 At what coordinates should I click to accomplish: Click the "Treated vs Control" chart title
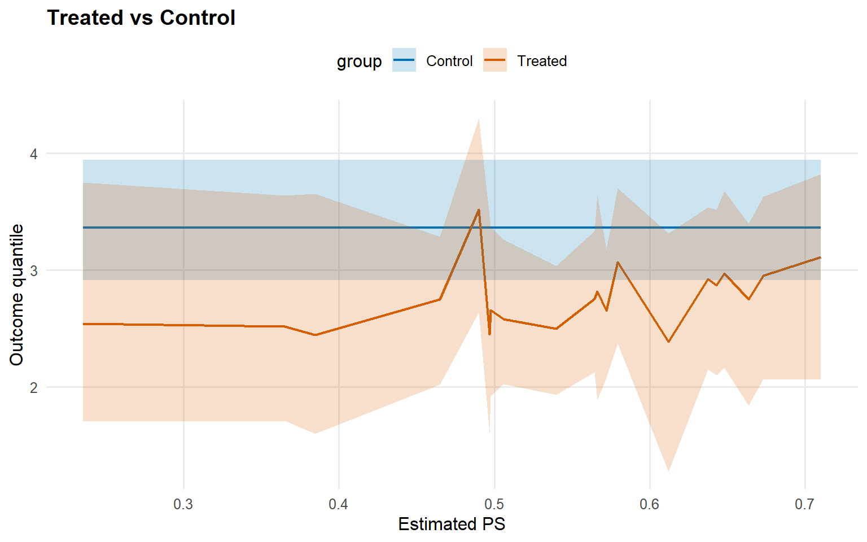coord(141,18)
